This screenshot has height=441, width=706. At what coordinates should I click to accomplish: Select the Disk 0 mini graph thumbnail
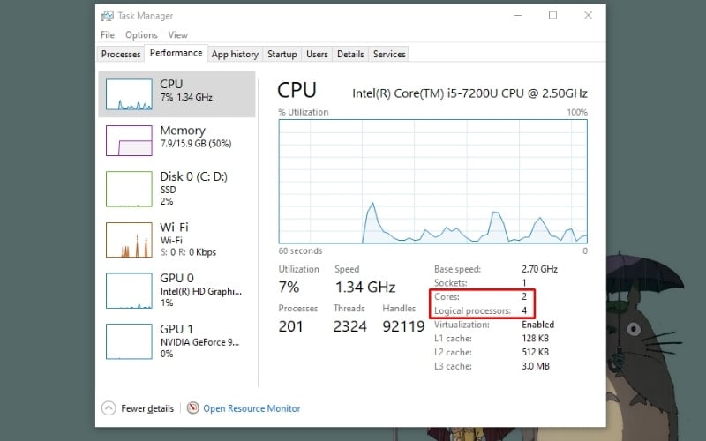point(129,189)
